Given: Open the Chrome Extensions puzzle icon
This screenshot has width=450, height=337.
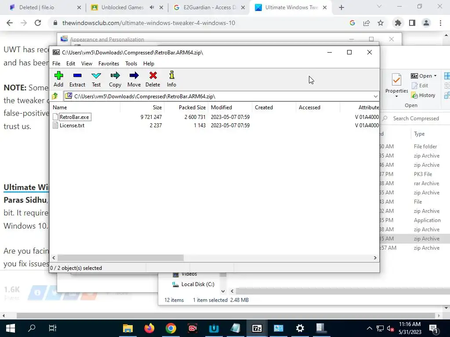Looking at the screenshot, I should 398,23.
